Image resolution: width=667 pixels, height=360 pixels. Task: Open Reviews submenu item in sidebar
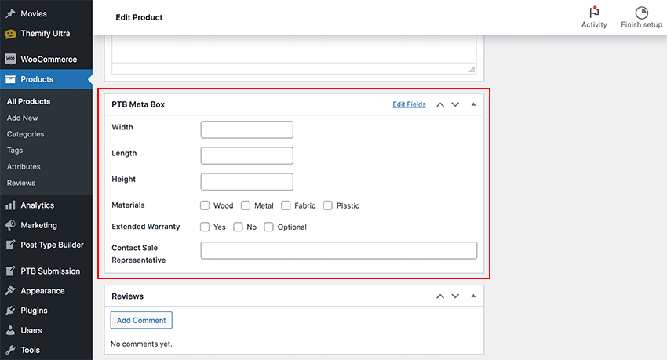(x=21, y=184)
